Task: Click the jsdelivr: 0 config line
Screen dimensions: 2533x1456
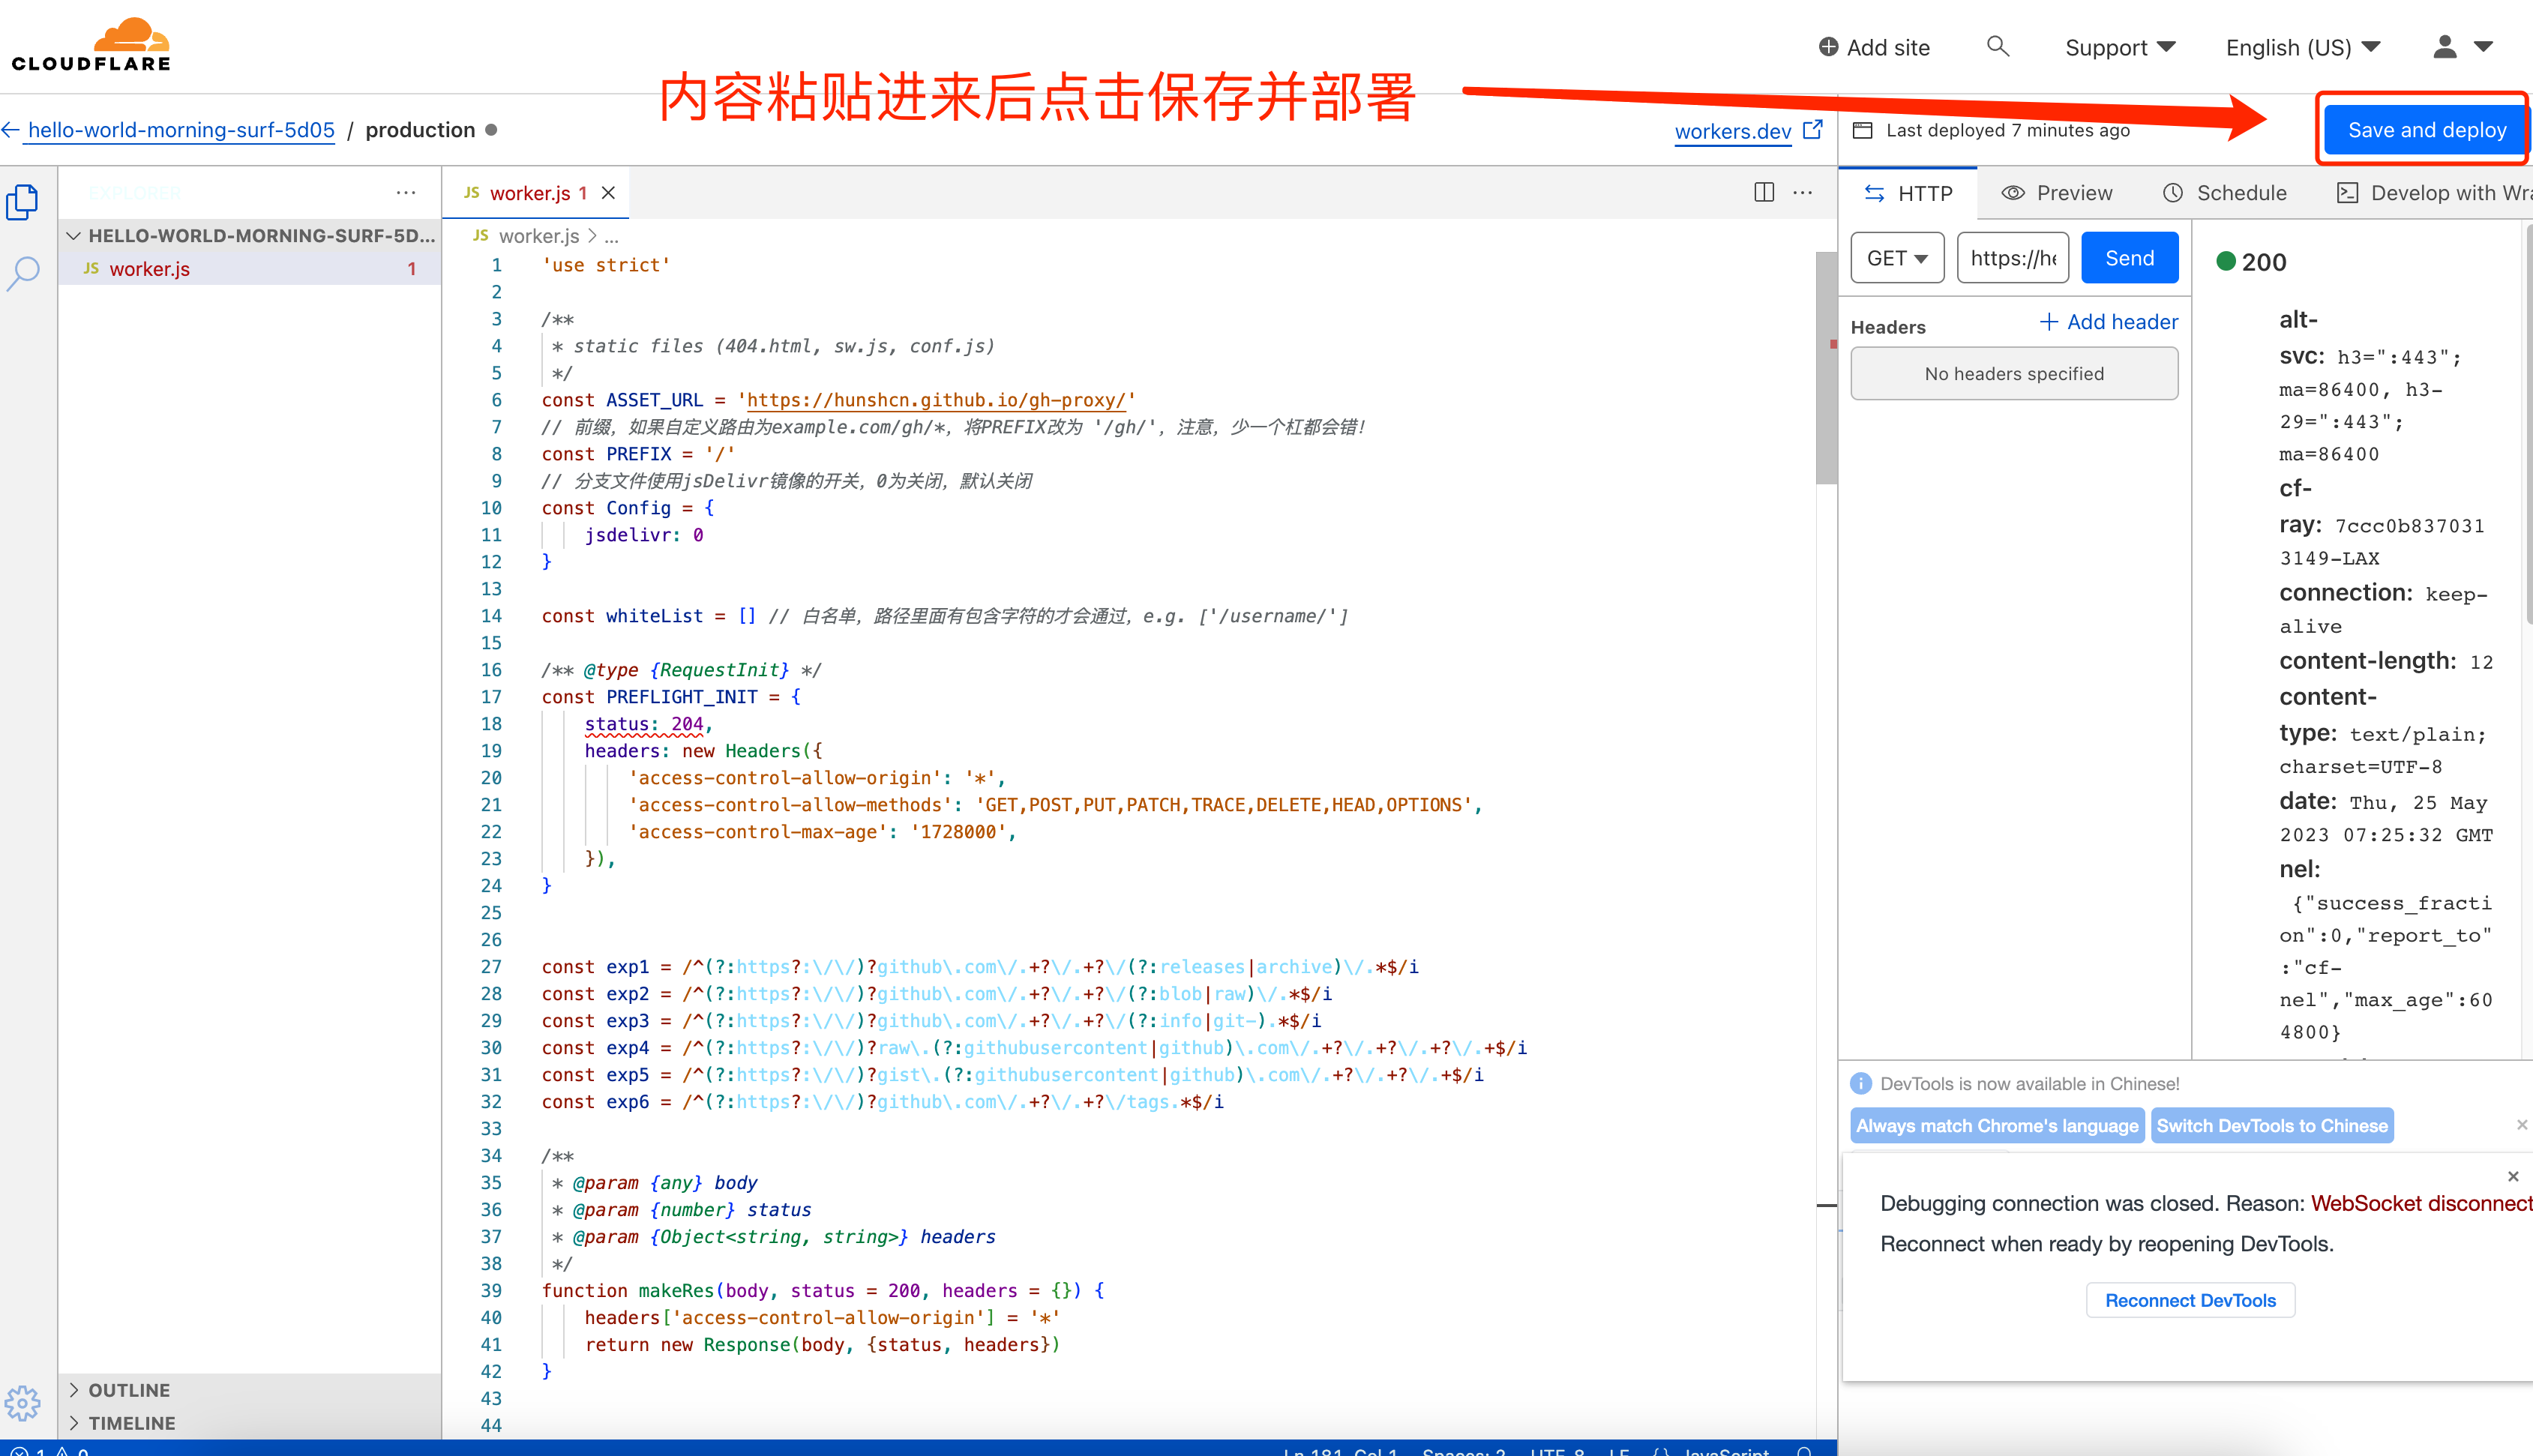Action: click(644, 535)
